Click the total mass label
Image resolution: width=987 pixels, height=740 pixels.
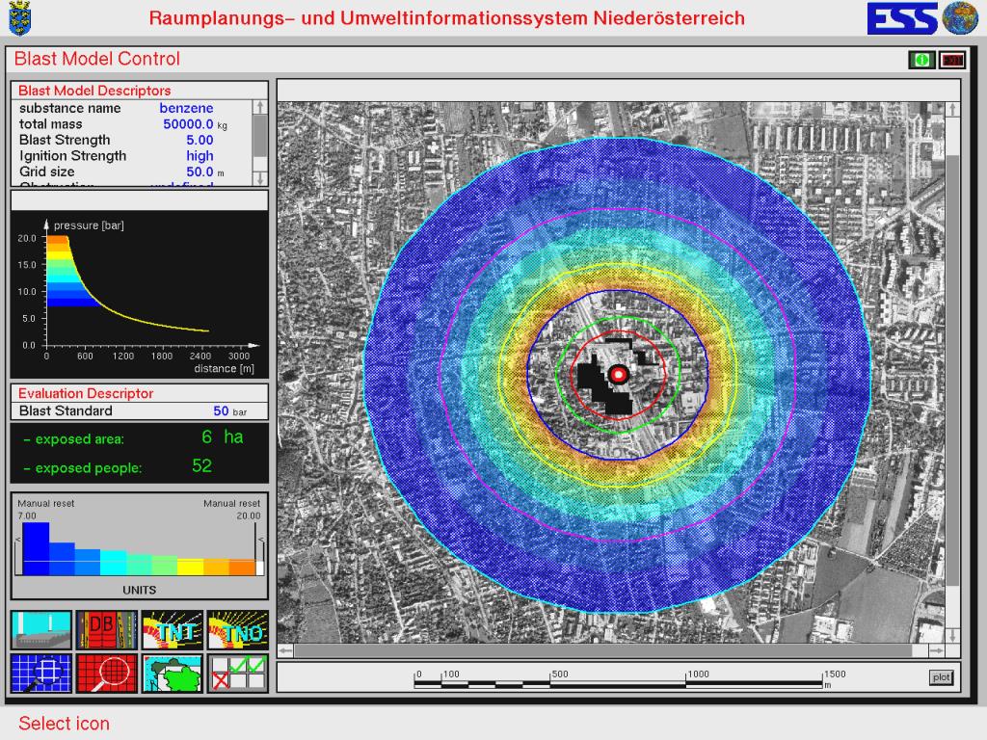tap(50, 124)
